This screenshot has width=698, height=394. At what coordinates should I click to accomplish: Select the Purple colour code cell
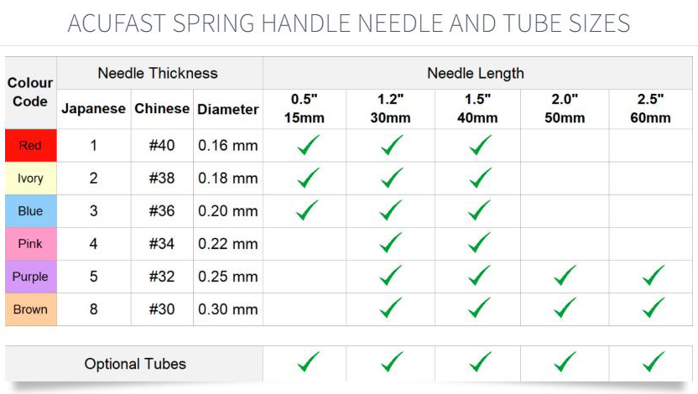(x=31, y=276)
